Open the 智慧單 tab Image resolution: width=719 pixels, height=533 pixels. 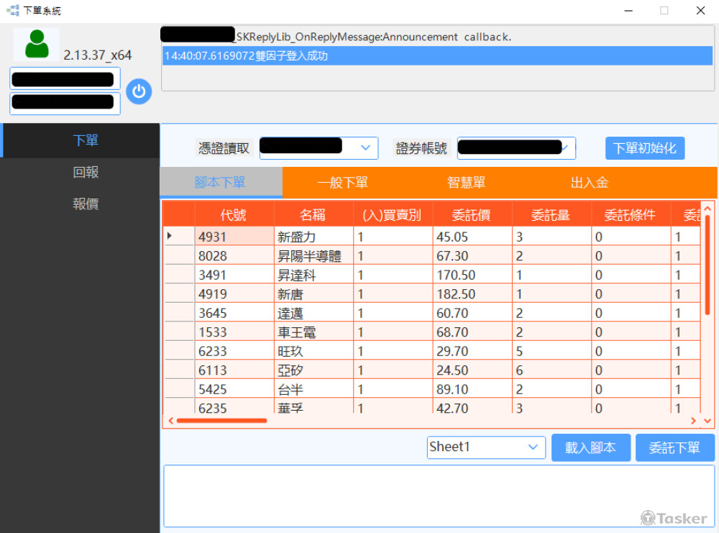point(466,183)
